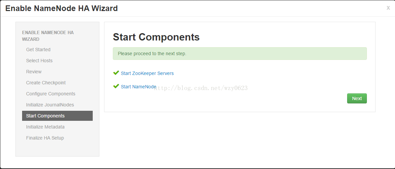Click the ENABLE NAMENODE HA WIZARD sidebar header
The image size is (395, 169).
pos(48,36)
